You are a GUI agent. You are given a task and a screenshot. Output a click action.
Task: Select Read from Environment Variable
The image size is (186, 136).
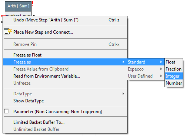(x=65, y=76)
